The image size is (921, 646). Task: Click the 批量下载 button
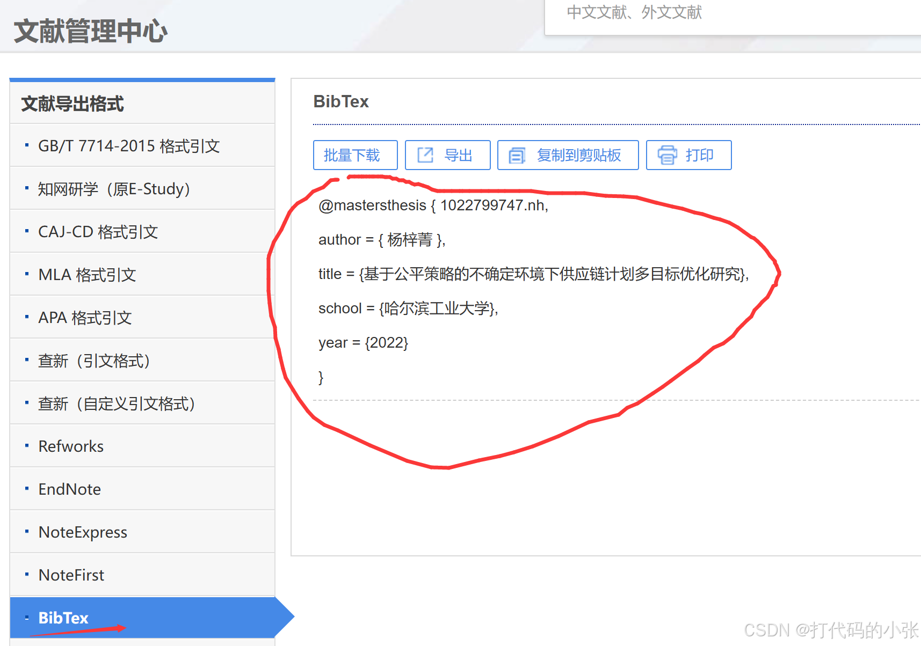pos(355,155)
